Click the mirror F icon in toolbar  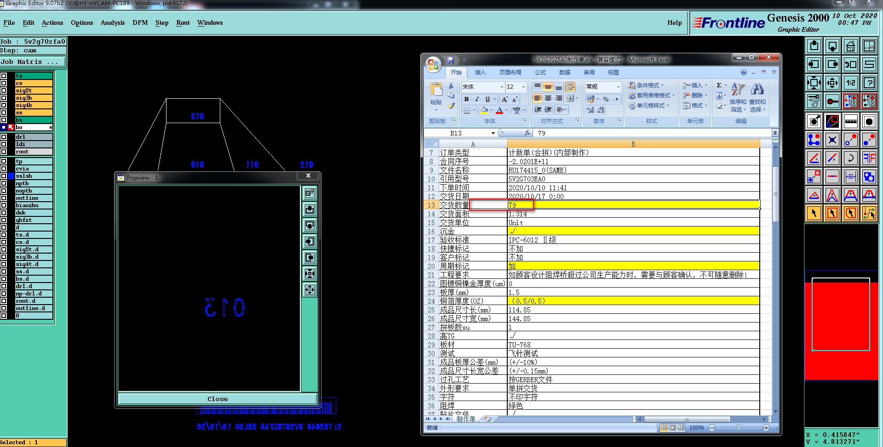point(869,158)
